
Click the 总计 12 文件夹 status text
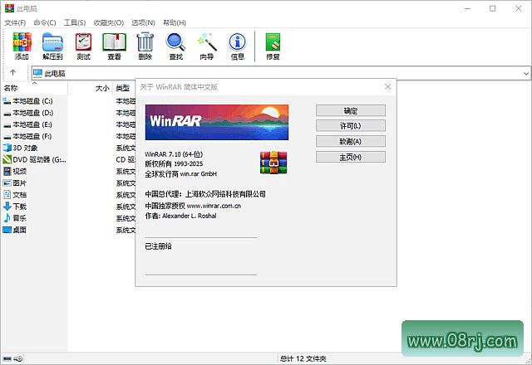pyautogui.click(x=303, y=358)
